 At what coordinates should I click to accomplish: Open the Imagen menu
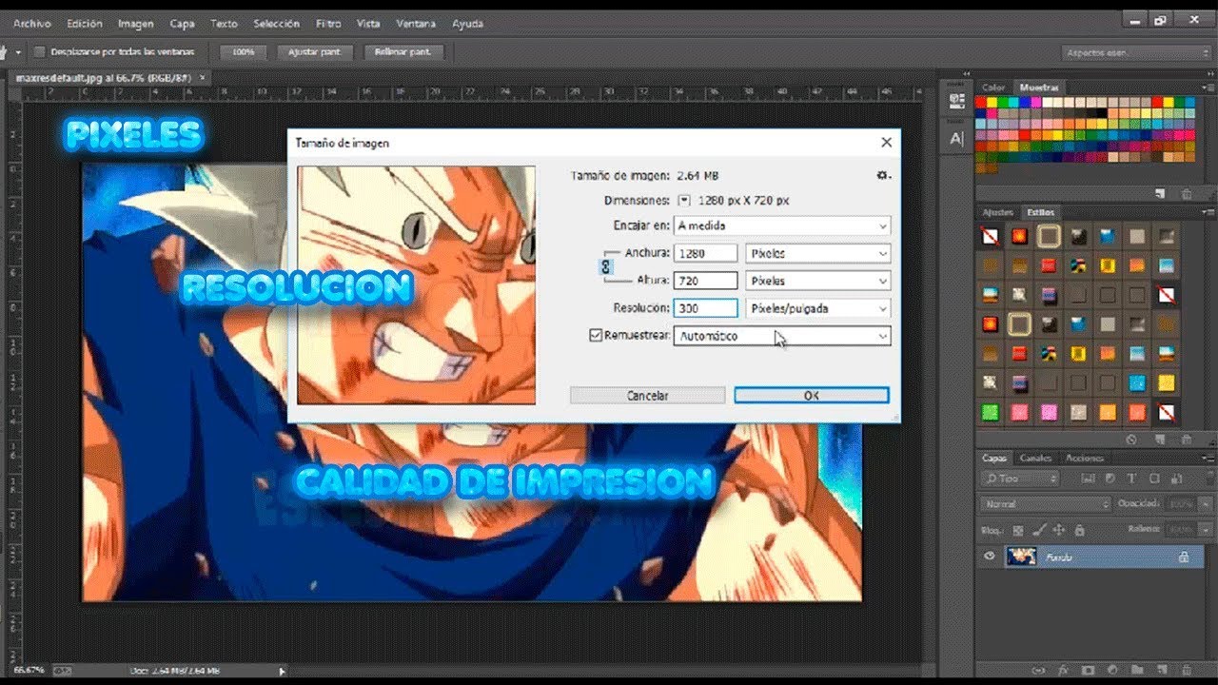click(x=136, y=23)
